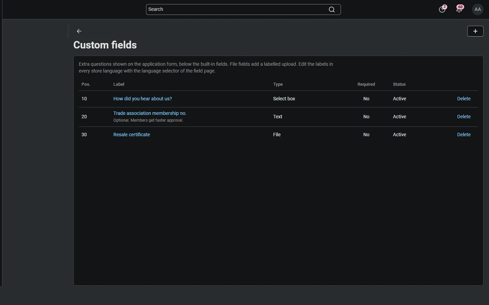Click the 'Text' type cell
Image resolution: width=489 pixels, height=305 pixels.
coord(278,117)
